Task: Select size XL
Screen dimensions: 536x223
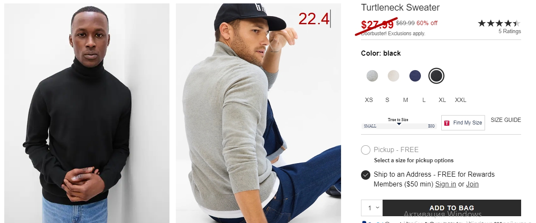Action: [x=442, y=100]
